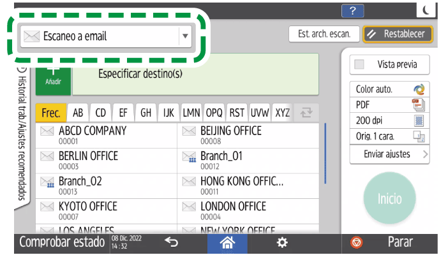Enable the Vista previa checkbox

pyautogui.click(x=361, y=64)
